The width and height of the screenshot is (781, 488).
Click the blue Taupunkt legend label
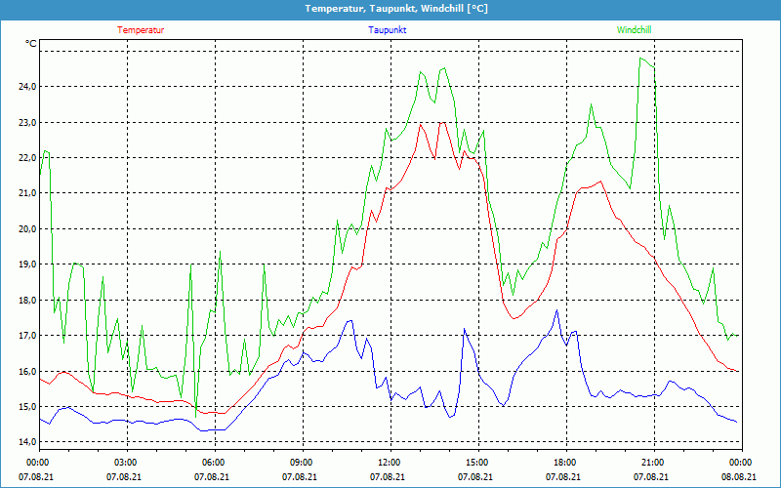(387, 30)
